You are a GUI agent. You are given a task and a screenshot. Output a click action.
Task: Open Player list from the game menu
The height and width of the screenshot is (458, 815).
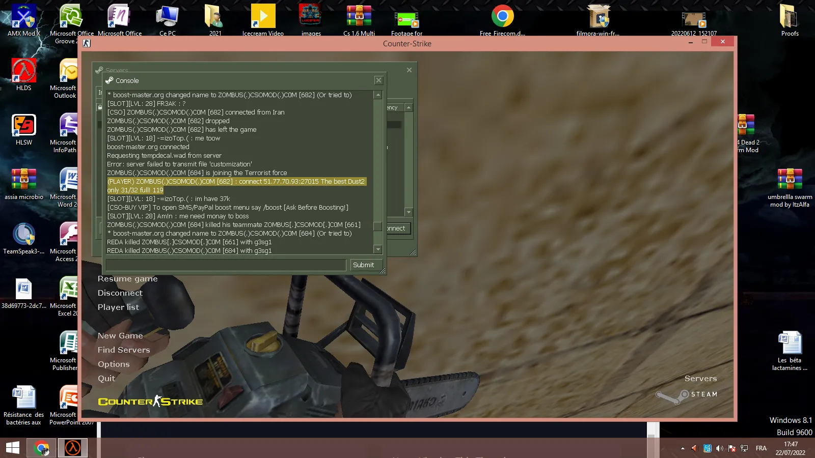click(118, 307)
